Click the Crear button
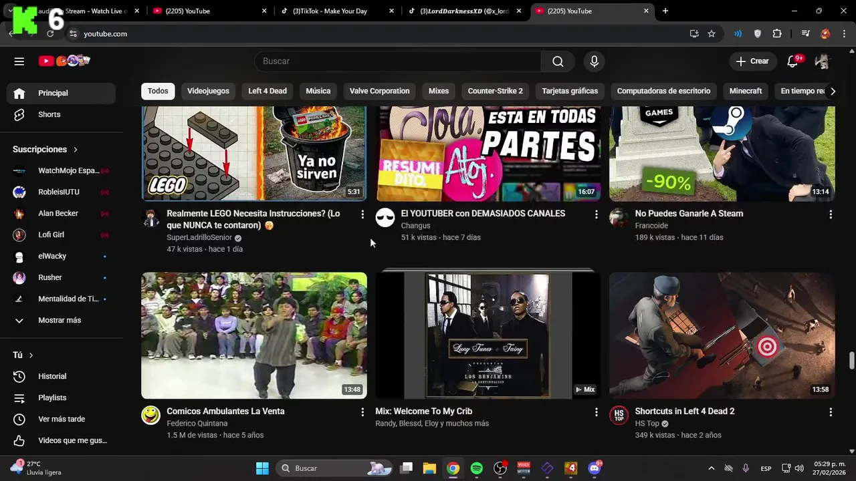Image resolution: width=856 pixels, height=481 pixels. [753, 61]
